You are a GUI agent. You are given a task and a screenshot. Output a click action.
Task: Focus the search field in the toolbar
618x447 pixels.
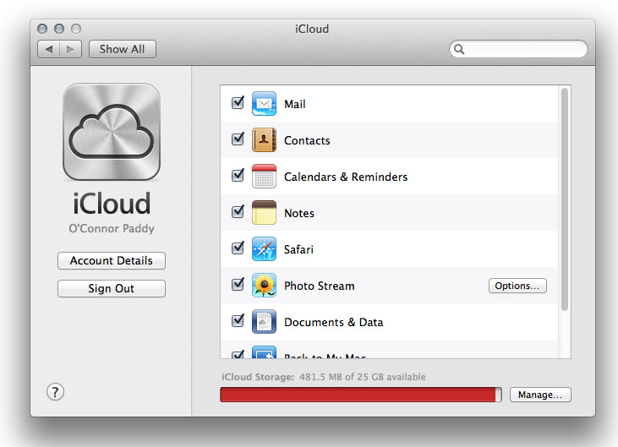[x=518, y=49]
